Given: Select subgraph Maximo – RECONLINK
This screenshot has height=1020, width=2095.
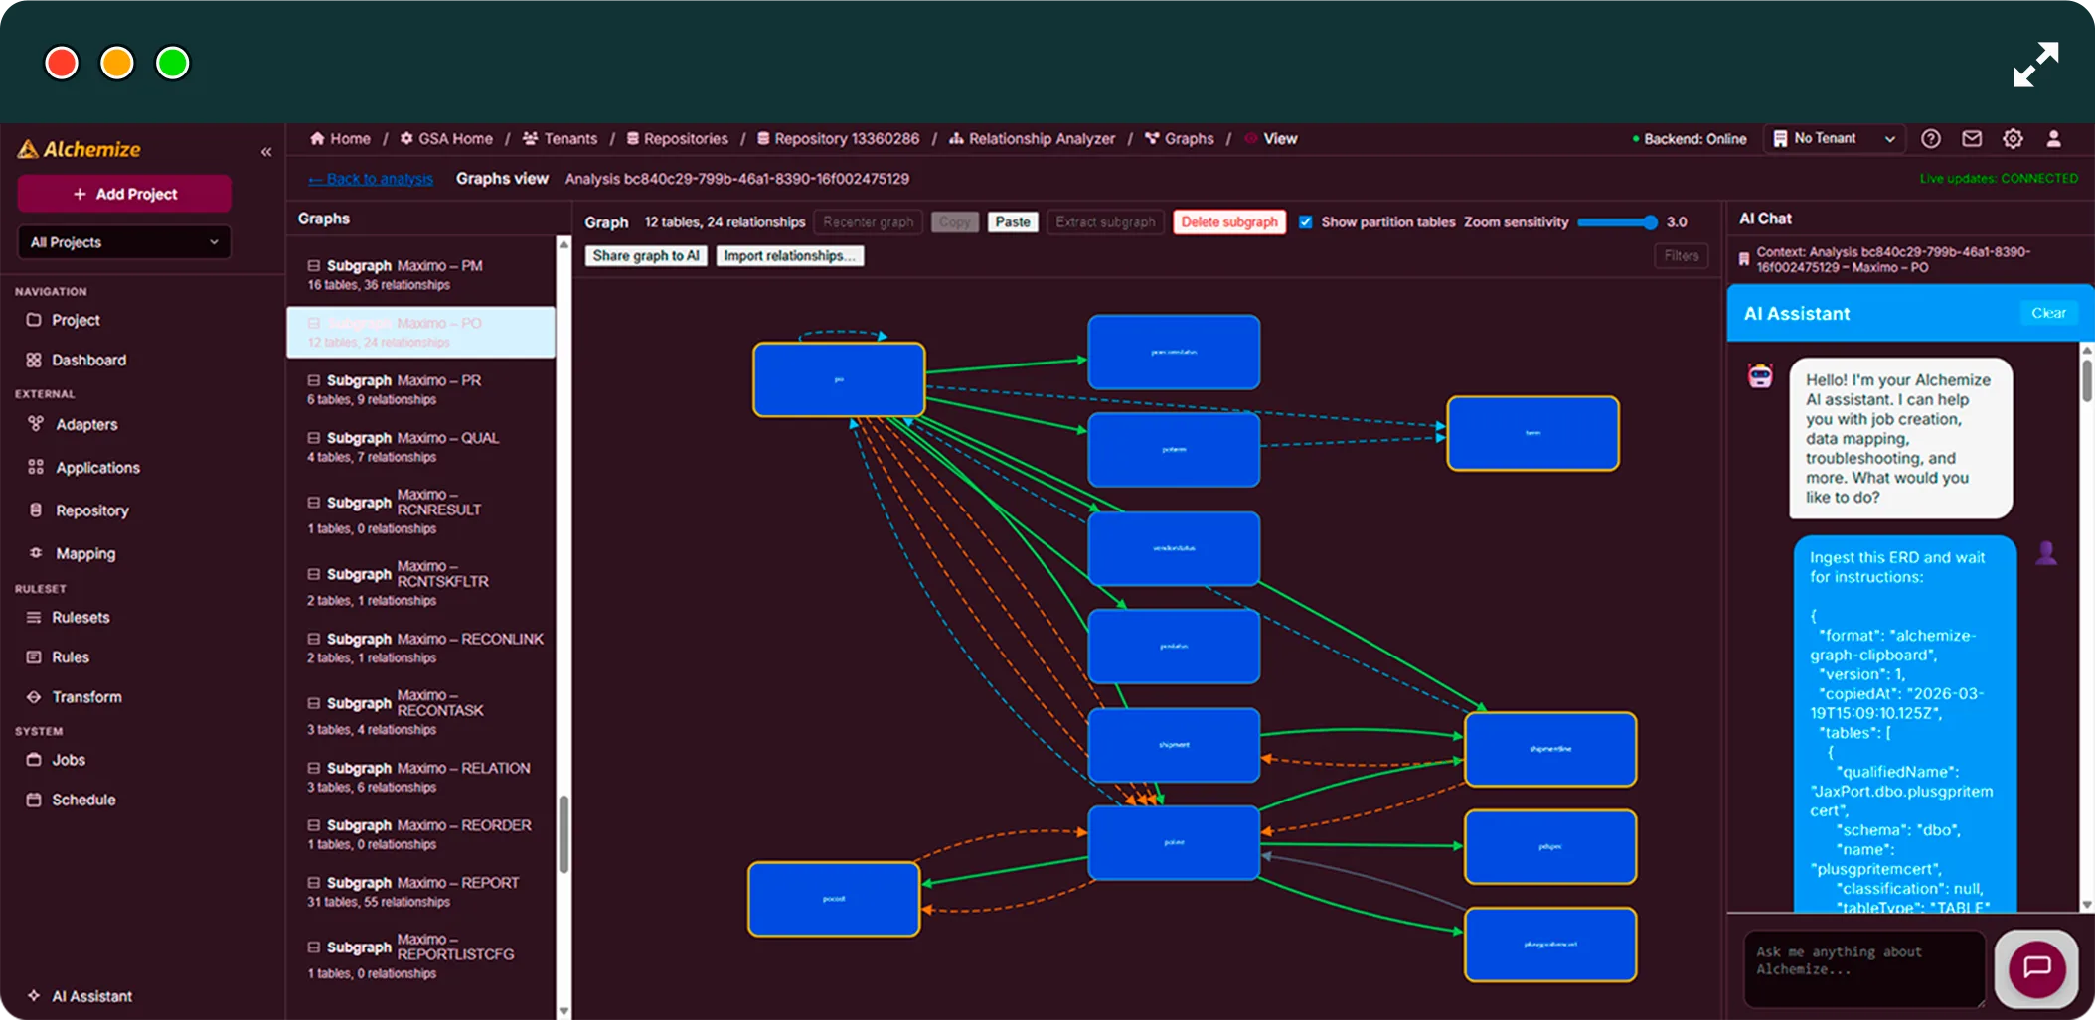Looking at the screenshot, I should [420, 648].
